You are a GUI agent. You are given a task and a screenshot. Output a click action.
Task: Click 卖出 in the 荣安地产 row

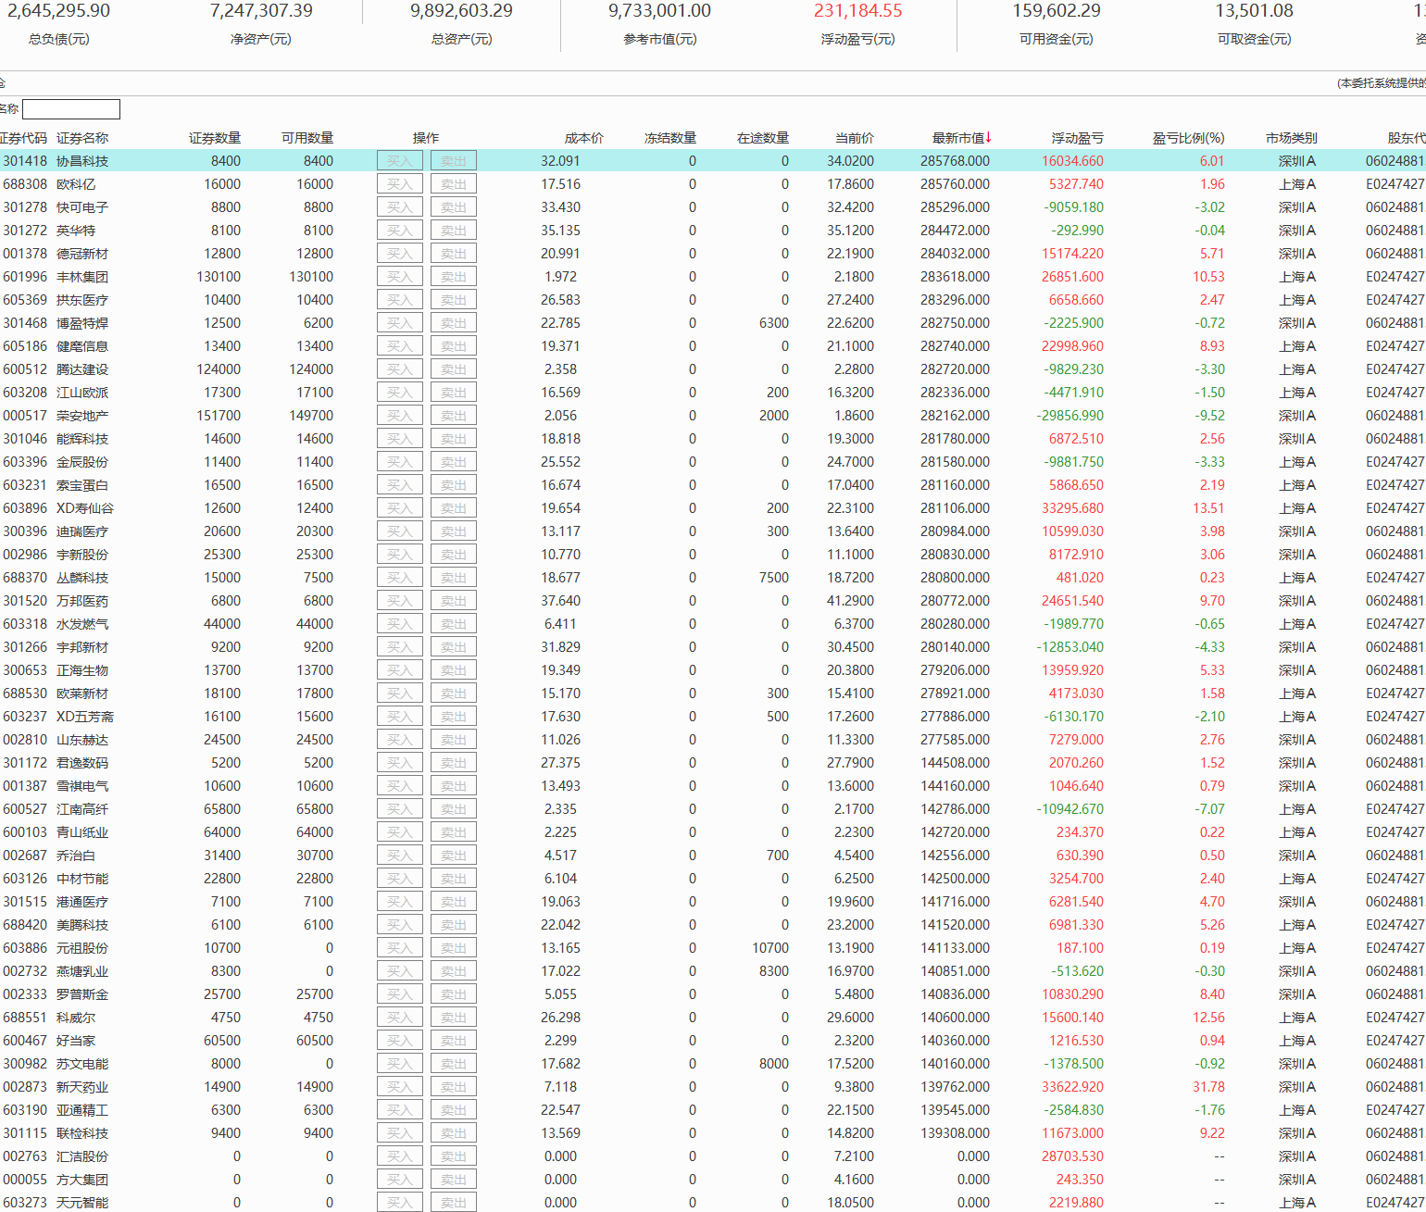pyautogui.click(x=453, y=416)
